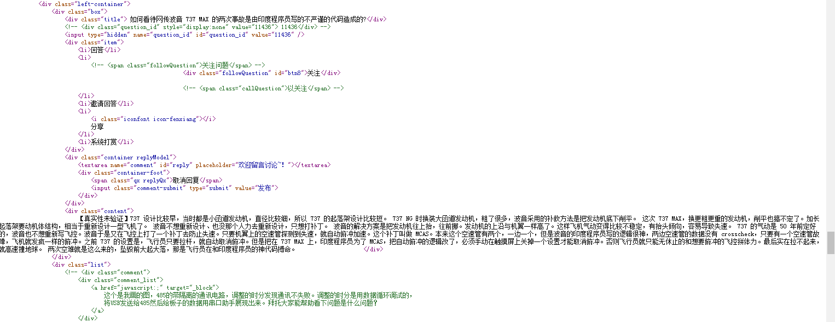
Task: Click the "followQuestion" div with id btn8
Action: pyautogui.click(x=262, y=73)
